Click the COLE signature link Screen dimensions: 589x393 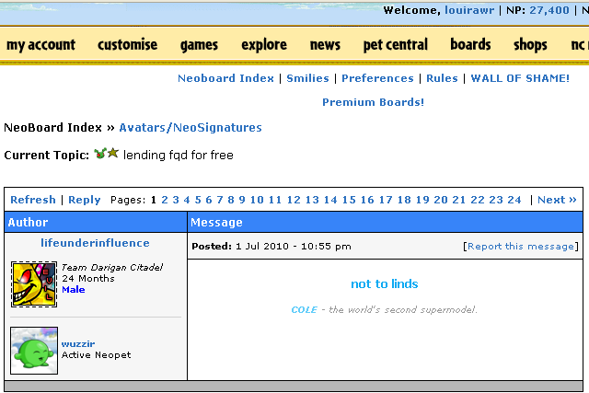(x=305, y=310)
